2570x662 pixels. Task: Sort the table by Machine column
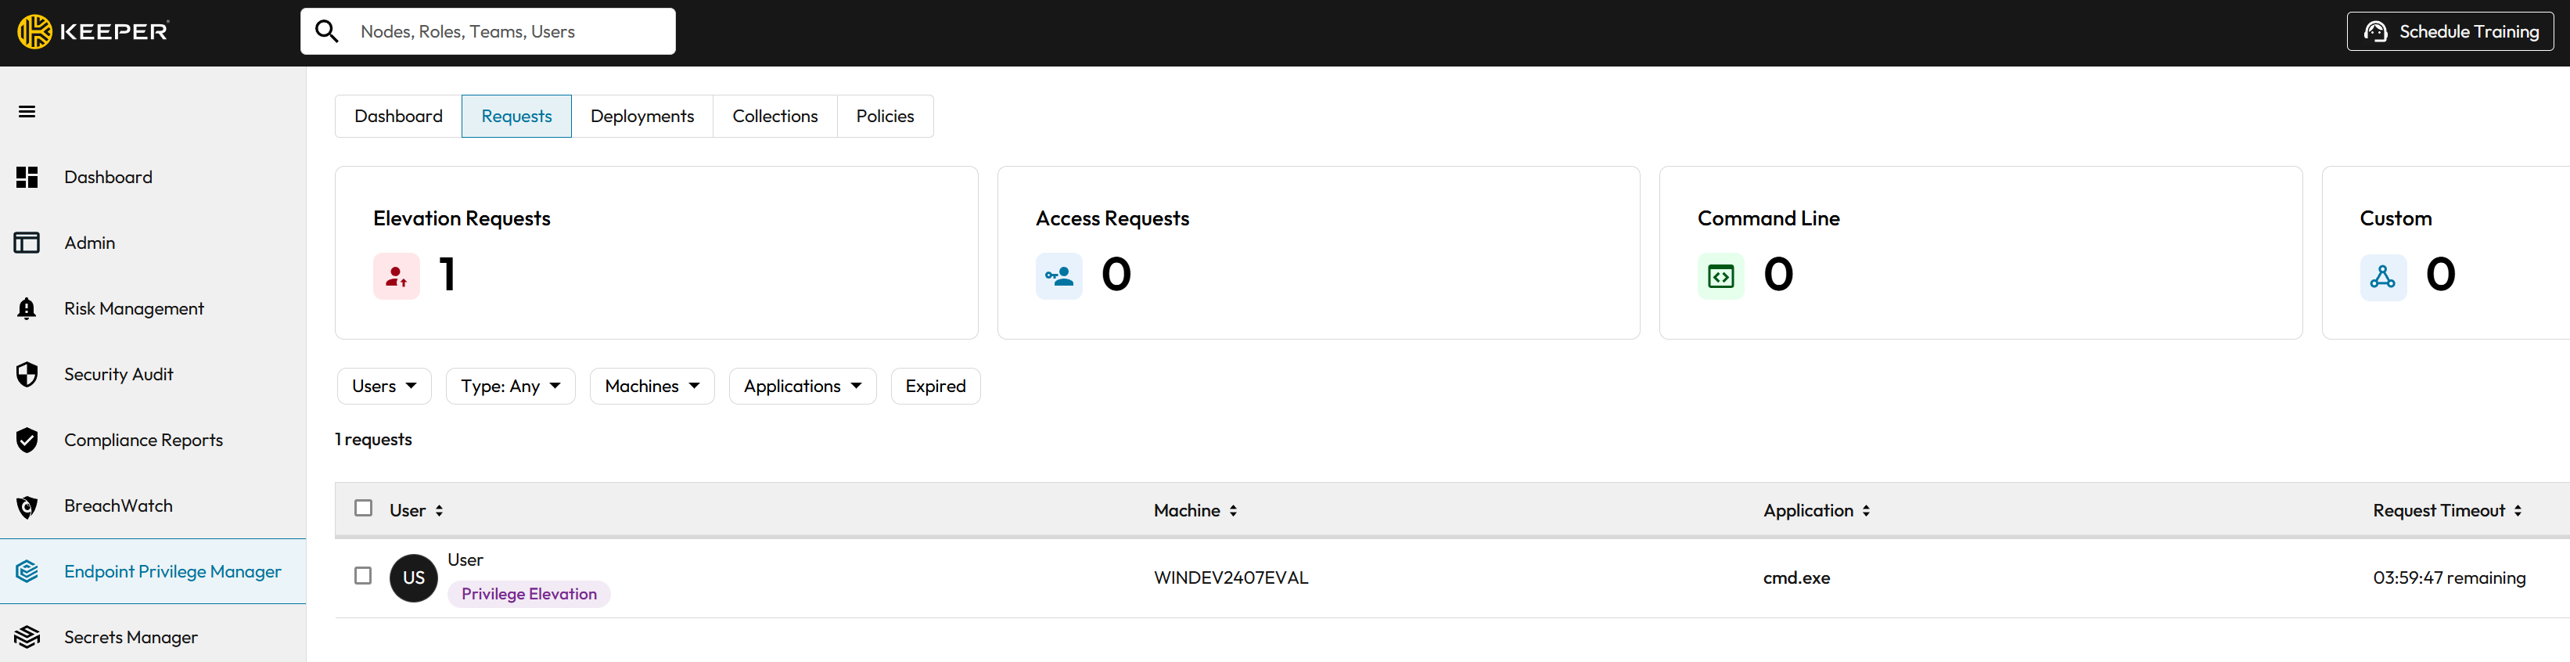(1195, 511)
